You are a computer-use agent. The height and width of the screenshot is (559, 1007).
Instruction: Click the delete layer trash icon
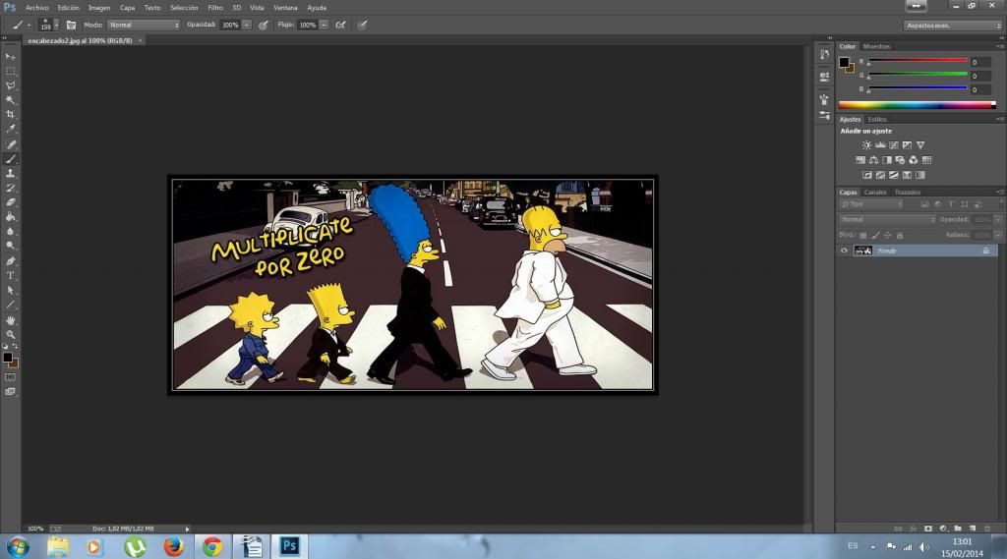[x=987, y=528]
